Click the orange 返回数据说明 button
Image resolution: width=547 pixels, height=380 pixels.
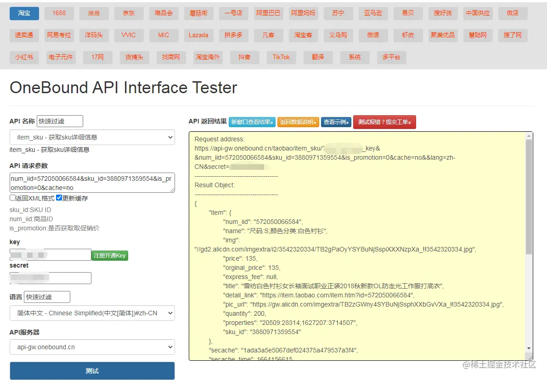coord(298,122)
